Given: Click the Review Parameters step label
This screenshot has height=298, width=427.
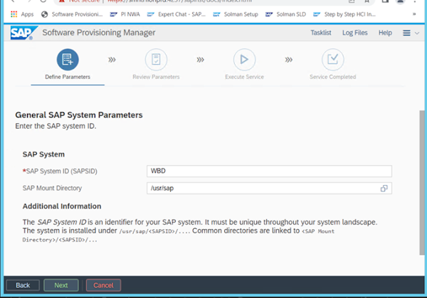Looking at the screenshot, I should point(156,77).
